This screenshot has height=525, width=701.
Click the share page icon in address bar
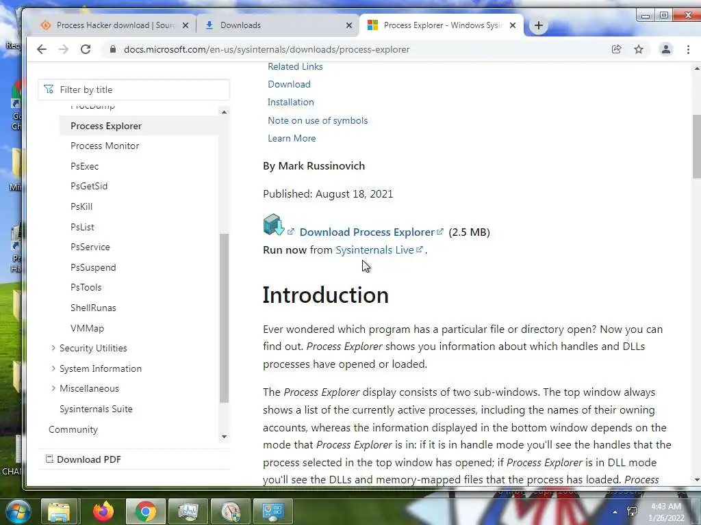(617, 49)
